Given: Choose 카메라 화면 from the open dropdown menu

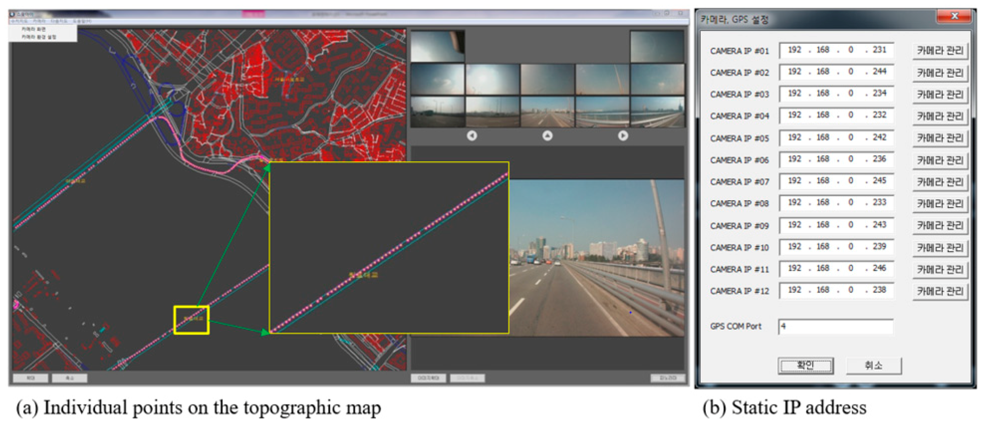Looking at the screenshot, I should click(33, 29).
